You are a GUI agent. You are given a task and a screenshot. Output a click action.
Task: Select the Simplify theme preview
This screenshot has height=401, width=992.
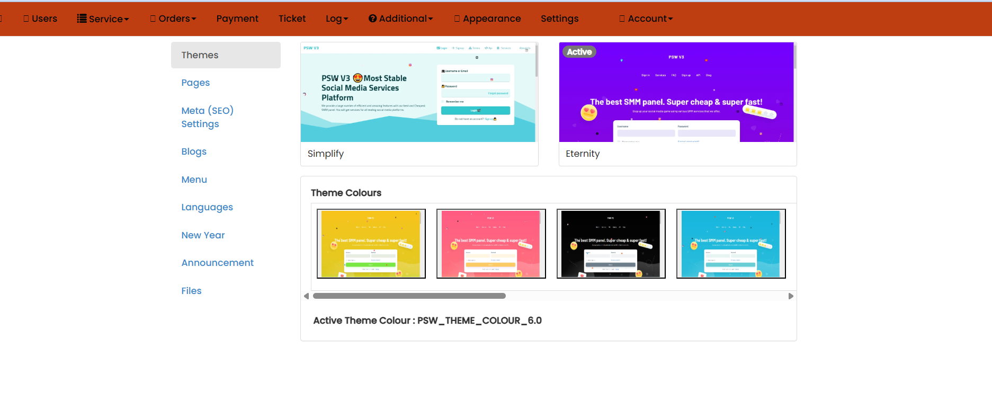coord(418,92)
